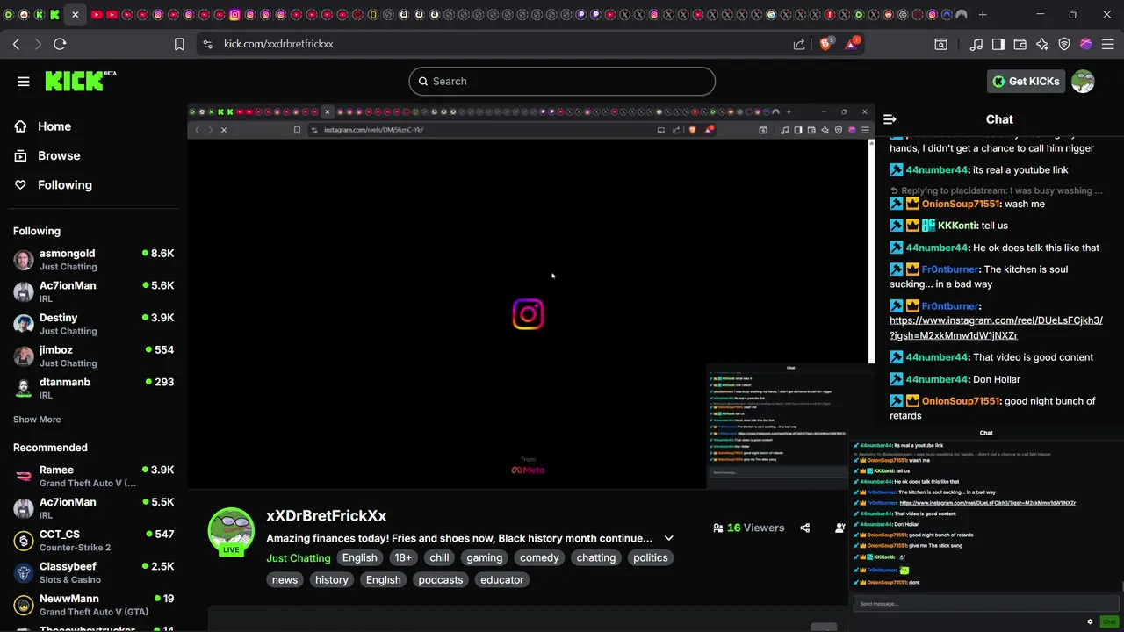Image resolution: width=1124 pixels, height=632 pixels.
Task: Open the Instagram reel link in chat
Action: 996,328
